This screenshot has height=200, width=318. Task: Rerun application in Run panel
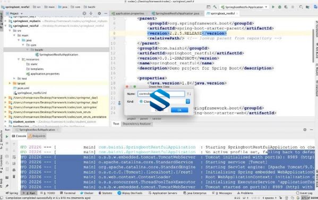click(x=7, y=136)
